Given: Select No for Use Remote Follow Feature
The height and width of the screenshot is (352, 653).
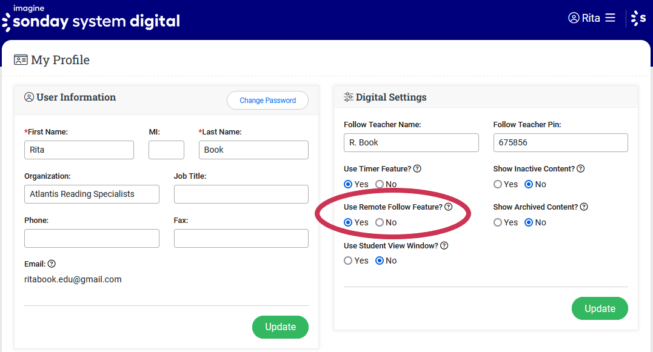Looking at the screenshot, I should 380,222.
